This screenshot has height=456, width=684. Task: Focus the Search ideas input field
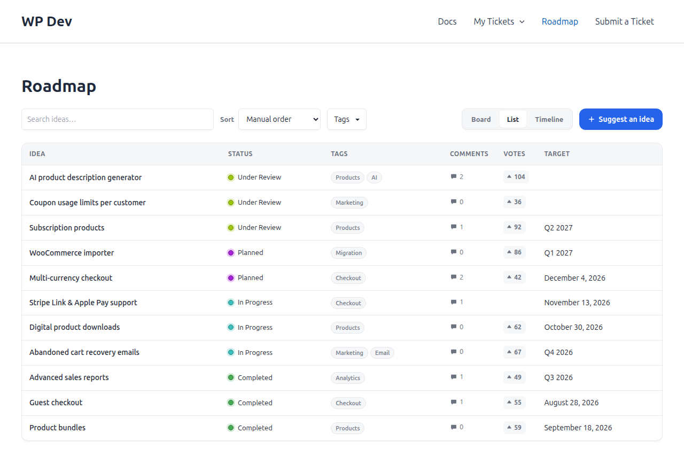[118, 119]
